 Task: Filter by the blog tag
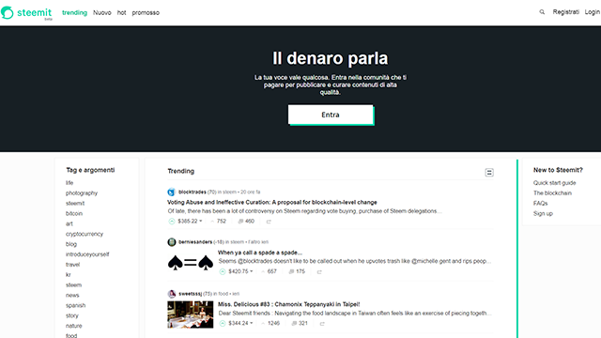tap(71, 244)
